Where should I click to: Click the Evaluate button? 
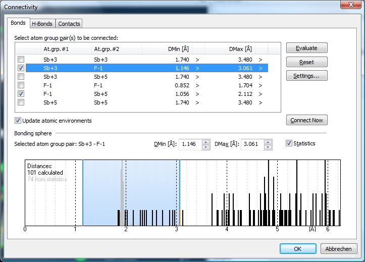[306, 48]
